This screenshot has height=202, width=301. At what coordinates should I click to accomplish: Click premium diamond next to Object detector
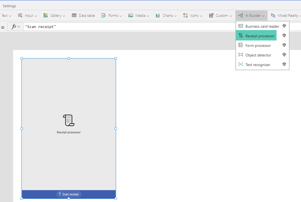pos(284,55)
